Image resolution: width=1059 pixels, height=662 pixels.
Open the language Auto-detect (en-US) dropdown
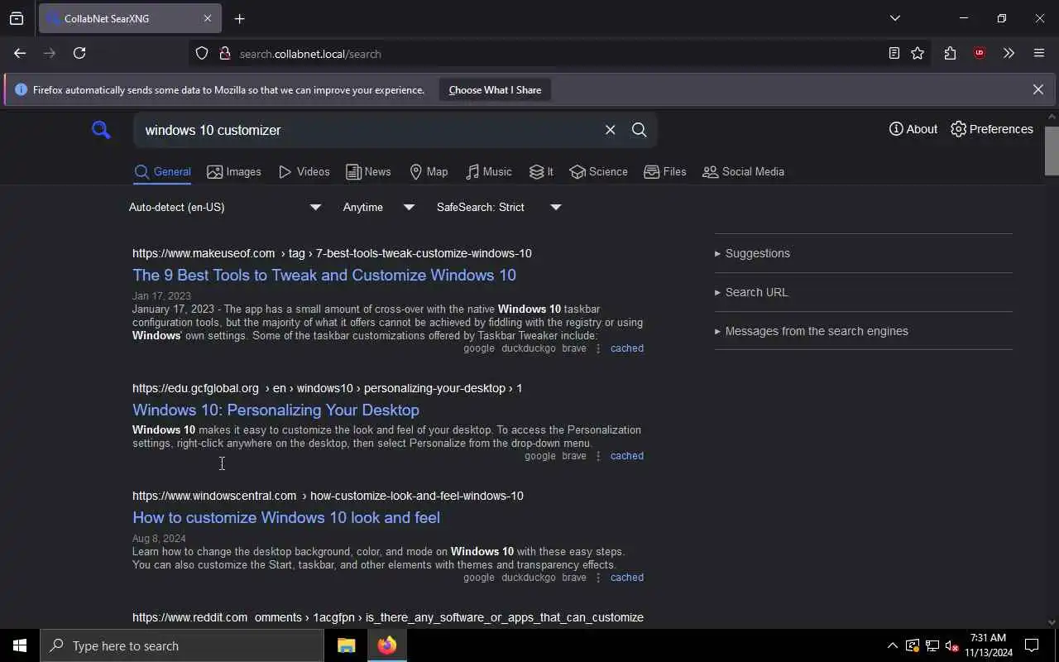tap(225, 207)
